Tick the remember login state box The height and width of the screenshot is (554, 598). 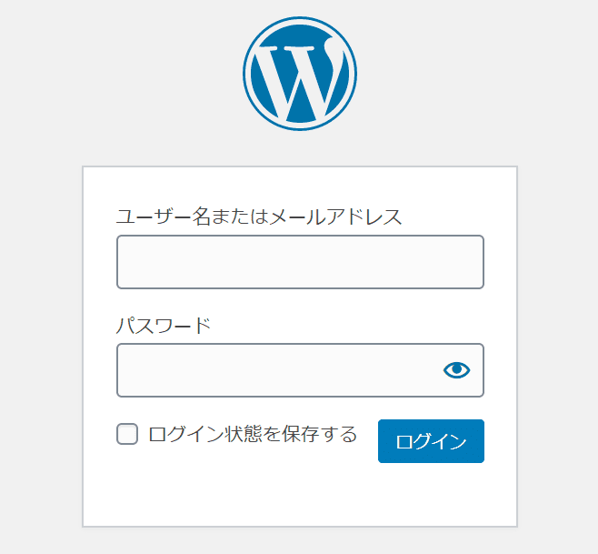tap(127, 434)
